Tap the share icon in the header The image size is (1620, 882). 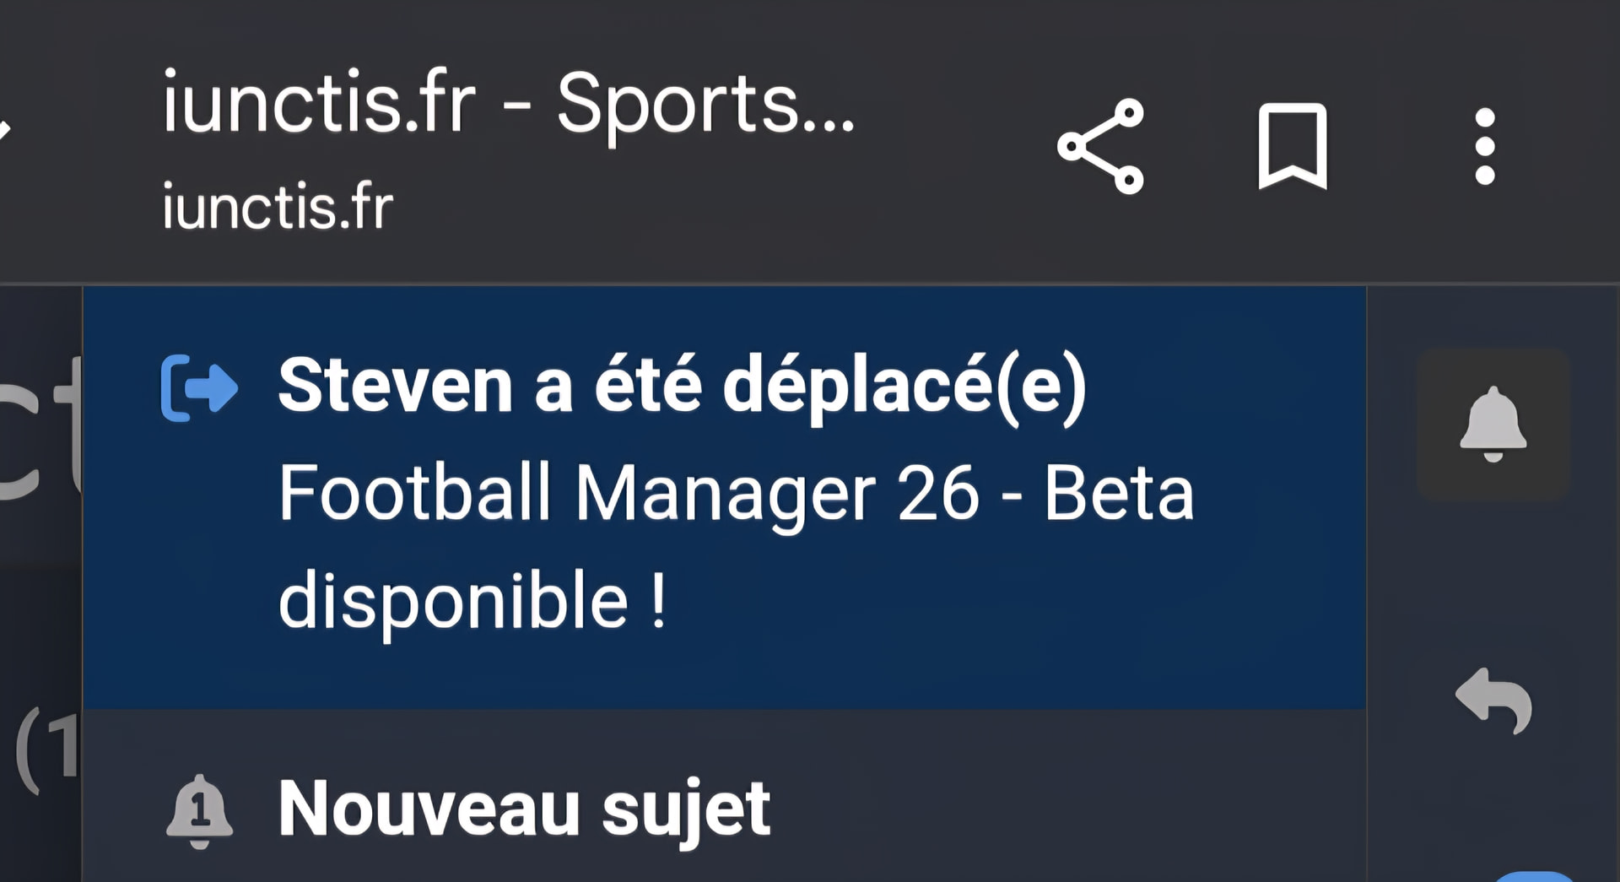tap(1100, 147)
